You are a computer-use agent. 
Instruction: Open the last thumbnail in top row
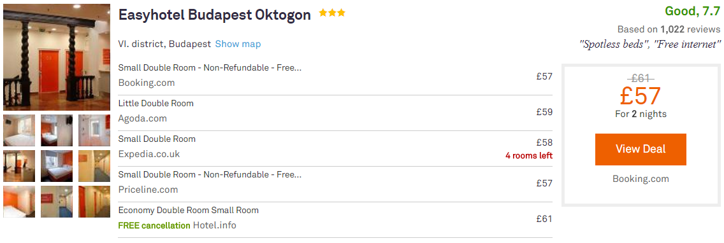point(94,130)
